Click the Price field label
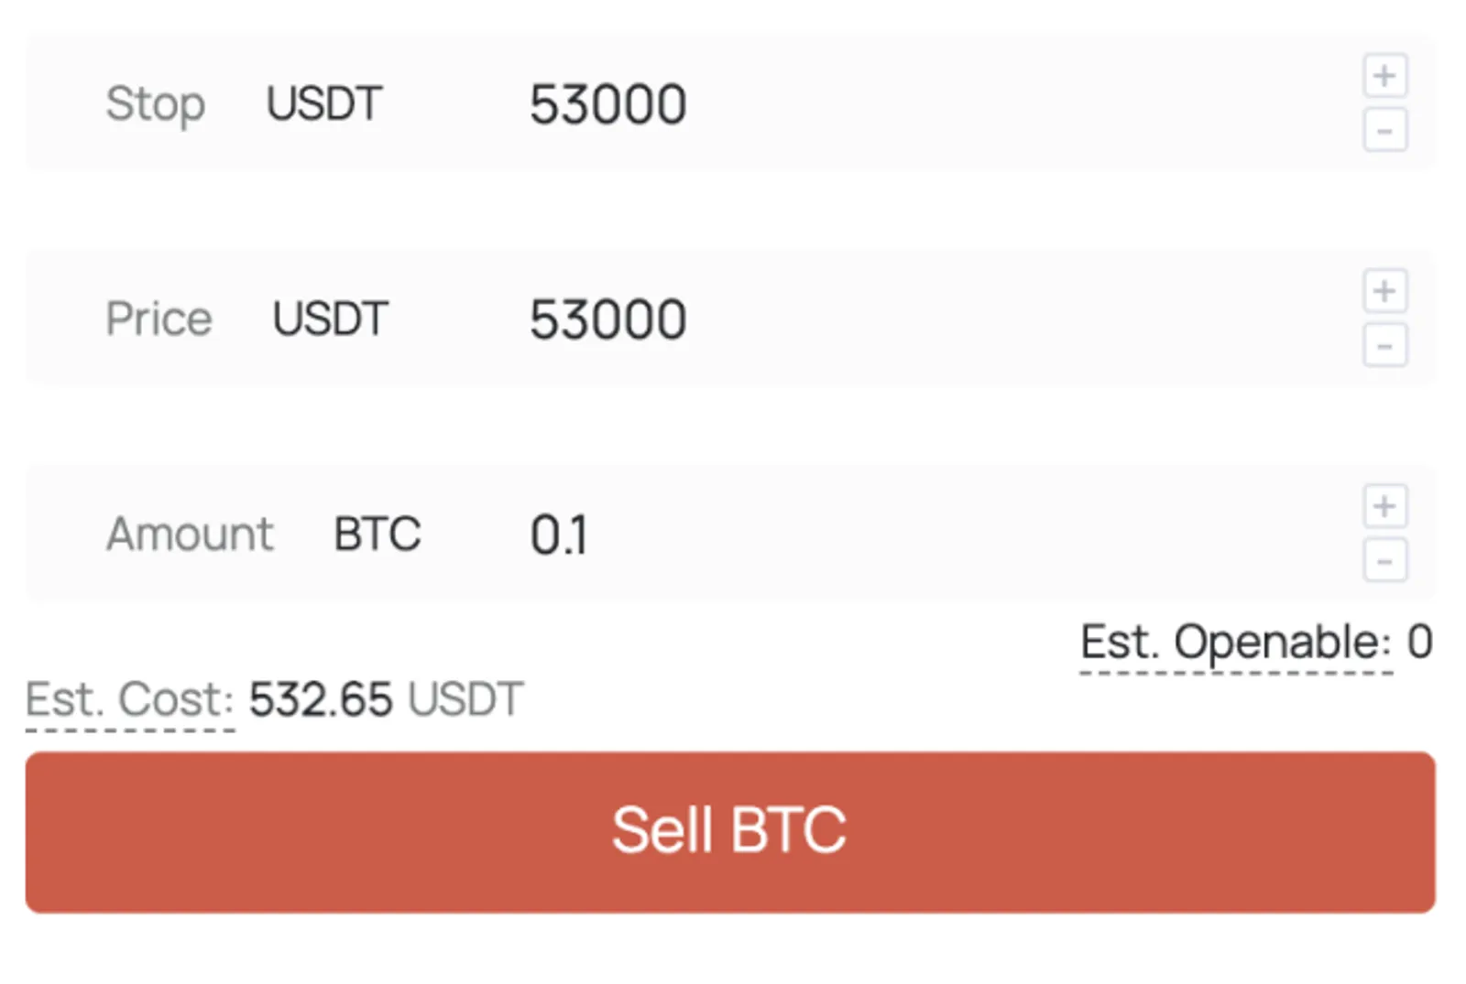The image size is (1466, 984). click(x=159, y=319)
